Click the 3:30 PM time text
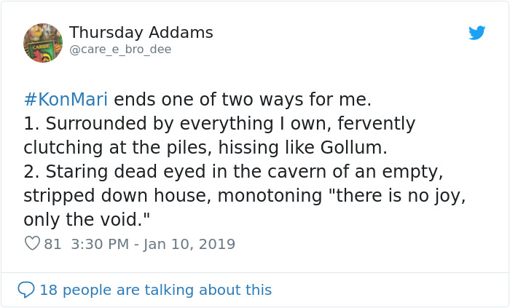The width and height of the screenshot is (510, 308). pyautogui.click(x=101, y=244)
